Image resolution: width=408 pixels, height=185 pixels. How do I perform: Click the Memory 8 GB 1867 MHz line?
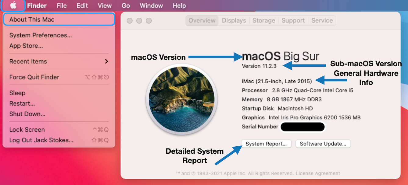coord(282,99)
